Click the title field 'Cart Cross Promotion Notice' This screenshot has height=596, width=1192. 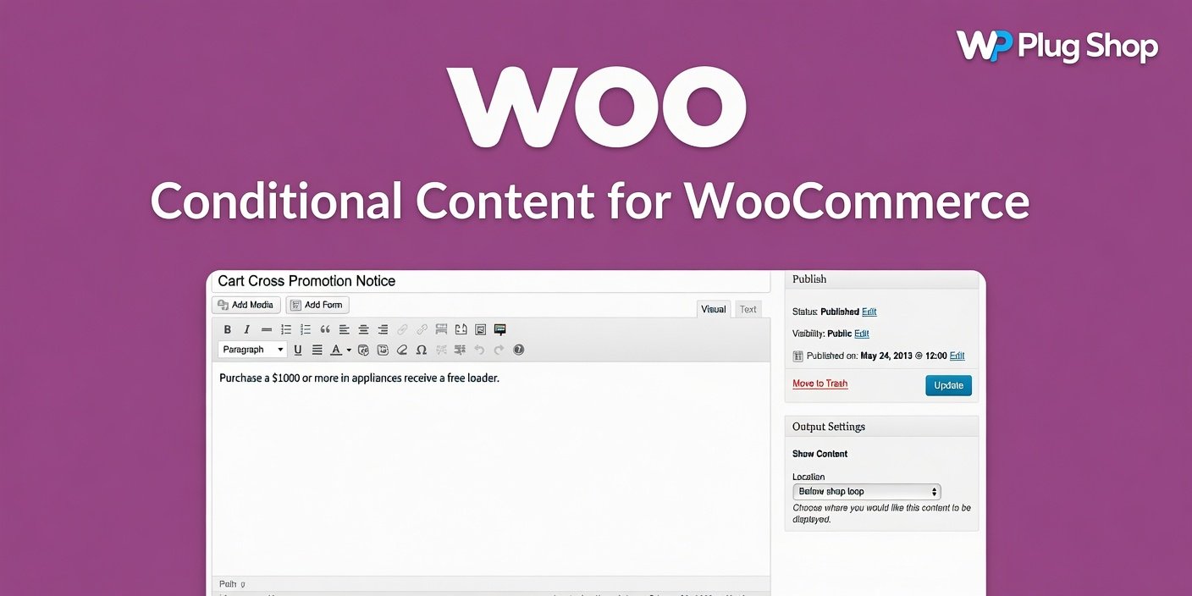tap(491, 281)
